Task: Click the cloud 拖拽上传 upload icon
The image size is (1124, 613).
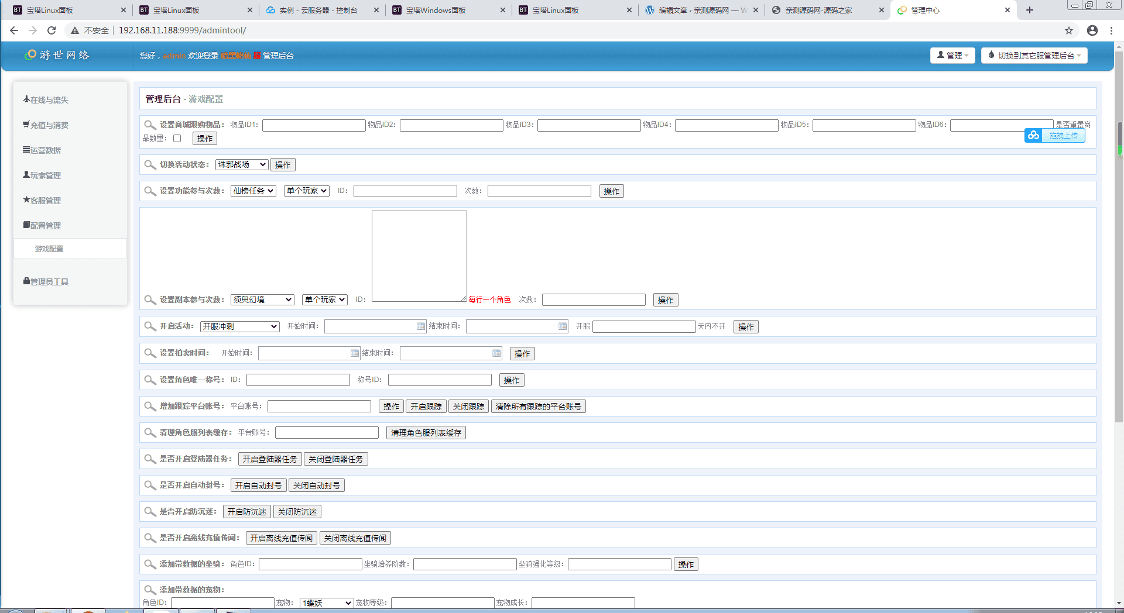Action: [1033, 136]
